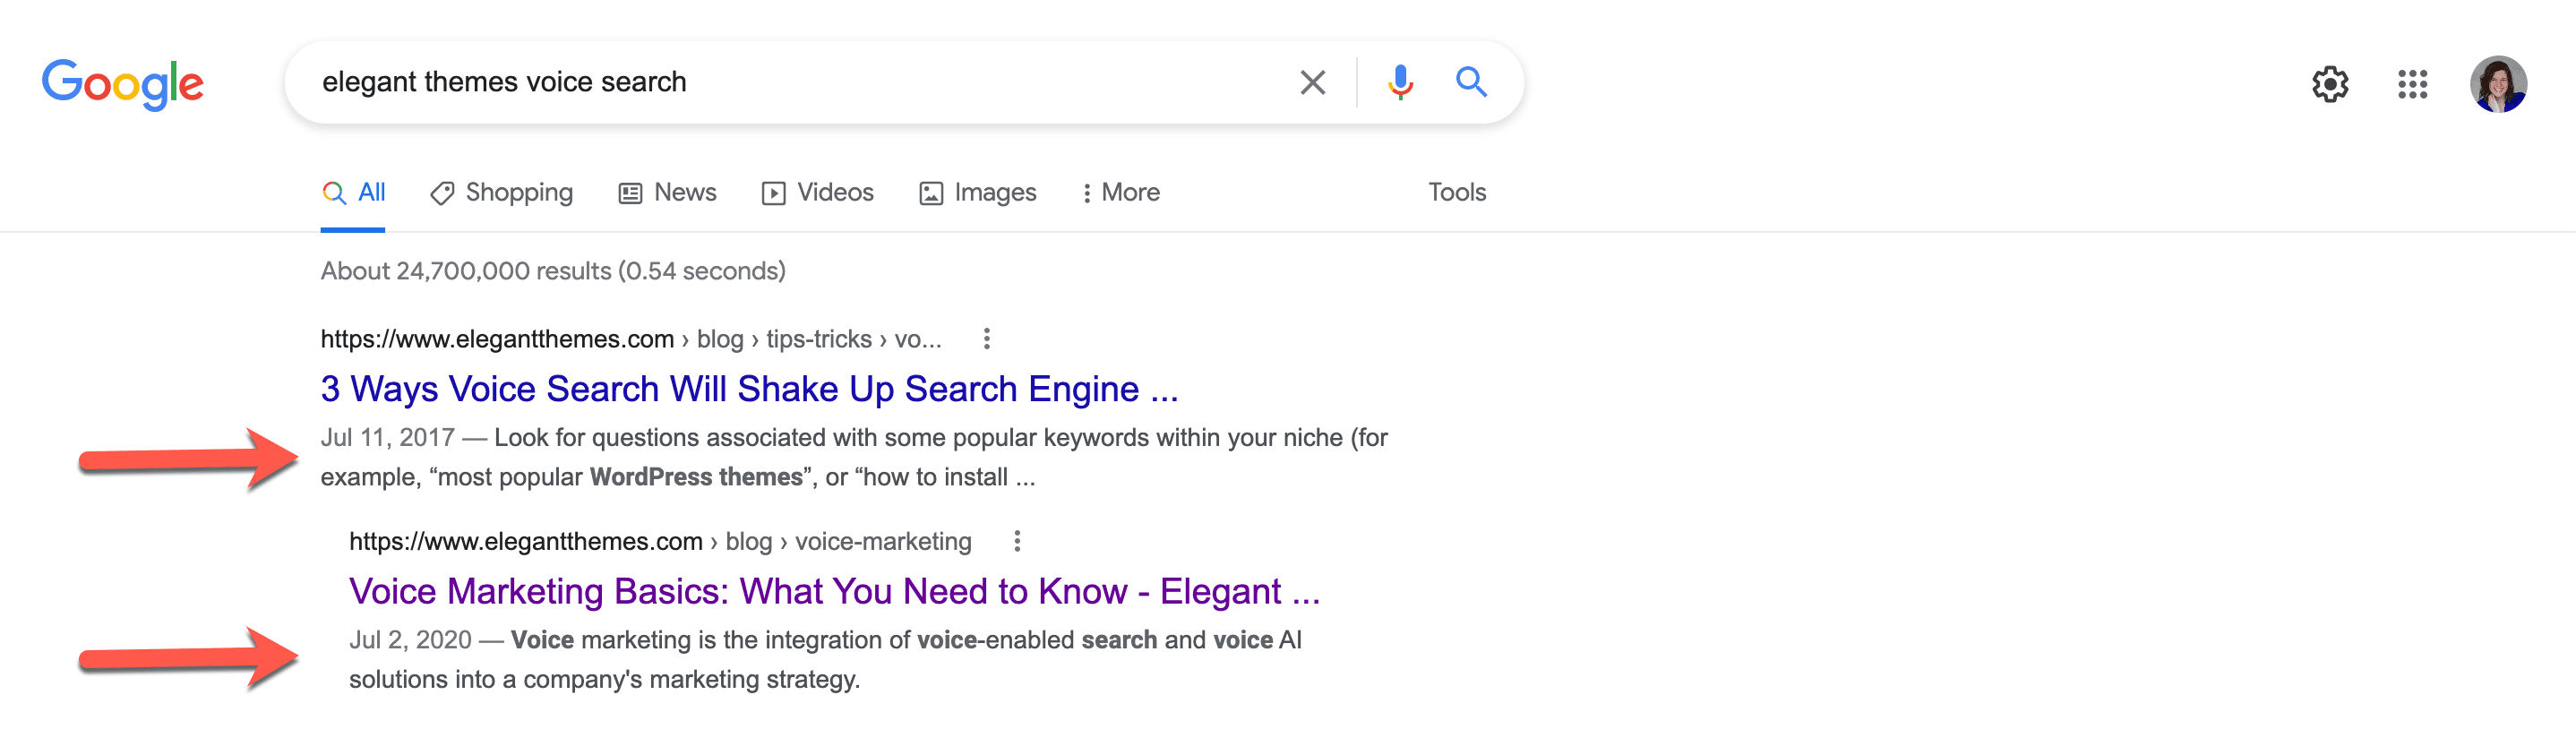Image resolution: width=2576 pixels, height=729 pixels.
Task: Select the All results tab
Action: coord(354,192)
